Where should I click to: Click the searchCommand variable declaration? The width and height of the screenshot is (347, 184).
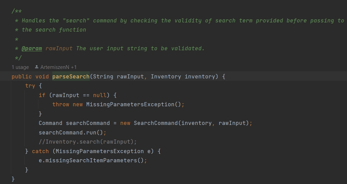click(88, 123)
